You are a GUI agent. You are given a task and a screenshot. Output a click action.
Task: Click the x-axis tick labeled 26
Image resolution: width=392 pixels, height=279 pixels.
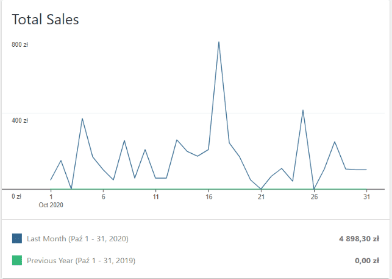pos(313,196)
